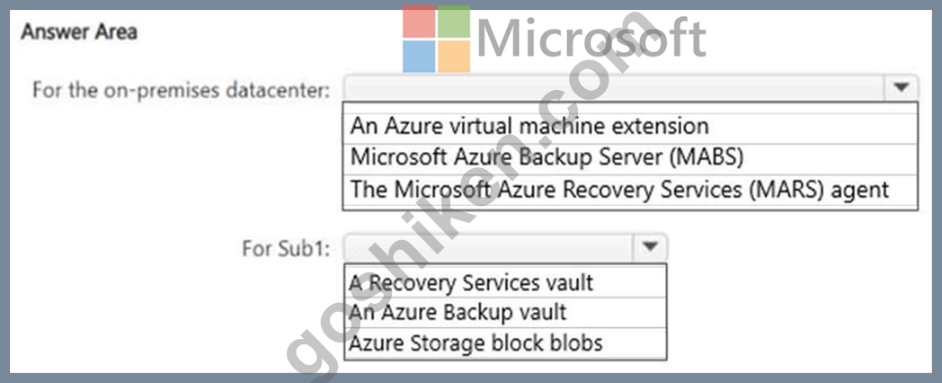Click the yellow square of Microsoft logo
This screenshot has height=383, width=942.
[454, 57]
